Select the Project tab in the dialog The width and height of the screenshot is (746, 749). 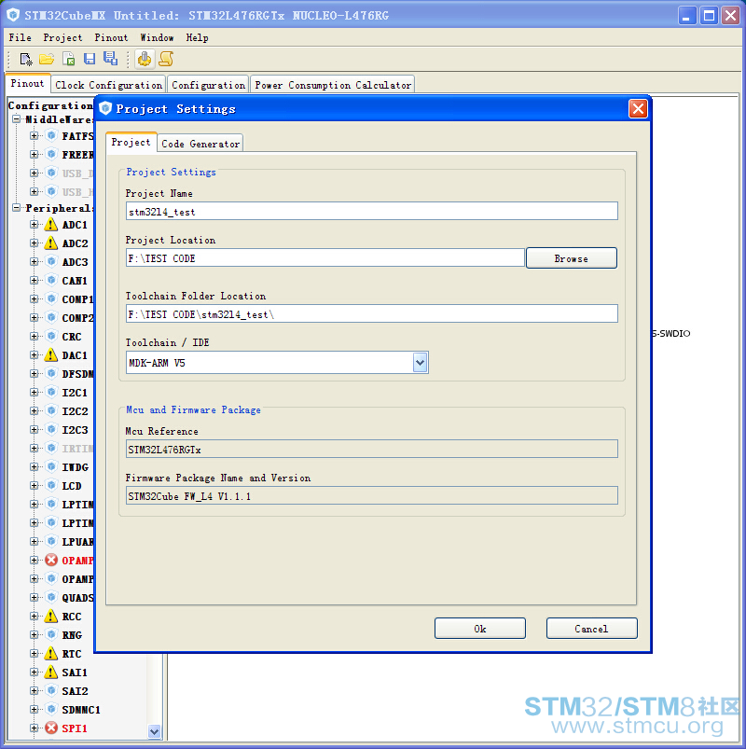point(131,143)
